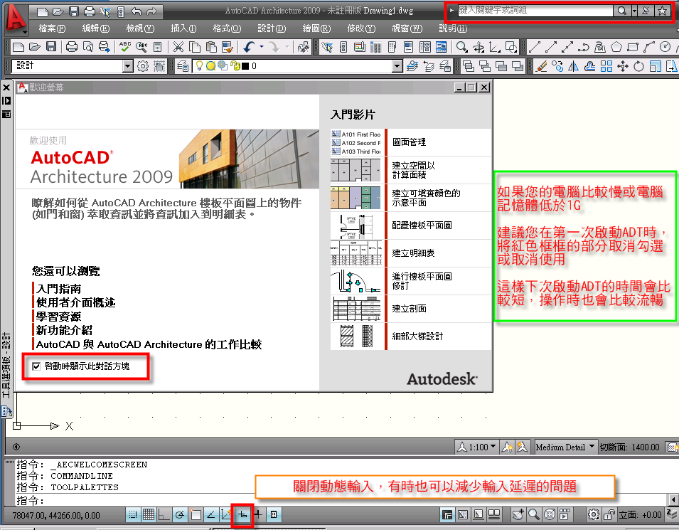Open Communication Center satellite icon

point(646,11)
